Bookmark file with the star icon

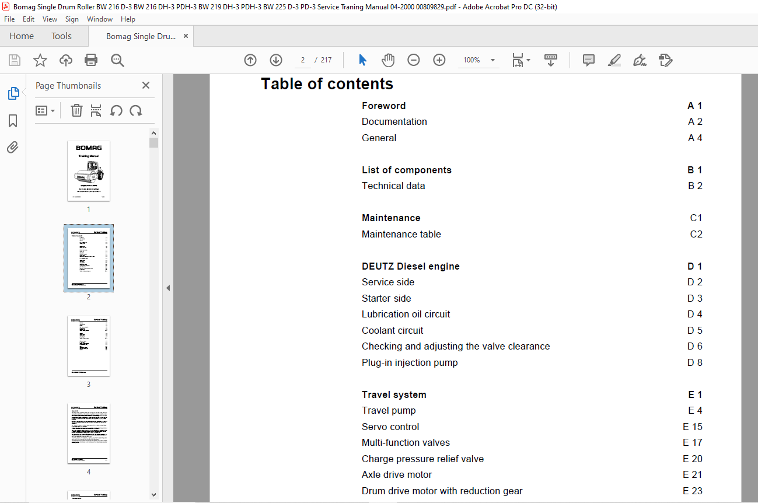[40, 60]
